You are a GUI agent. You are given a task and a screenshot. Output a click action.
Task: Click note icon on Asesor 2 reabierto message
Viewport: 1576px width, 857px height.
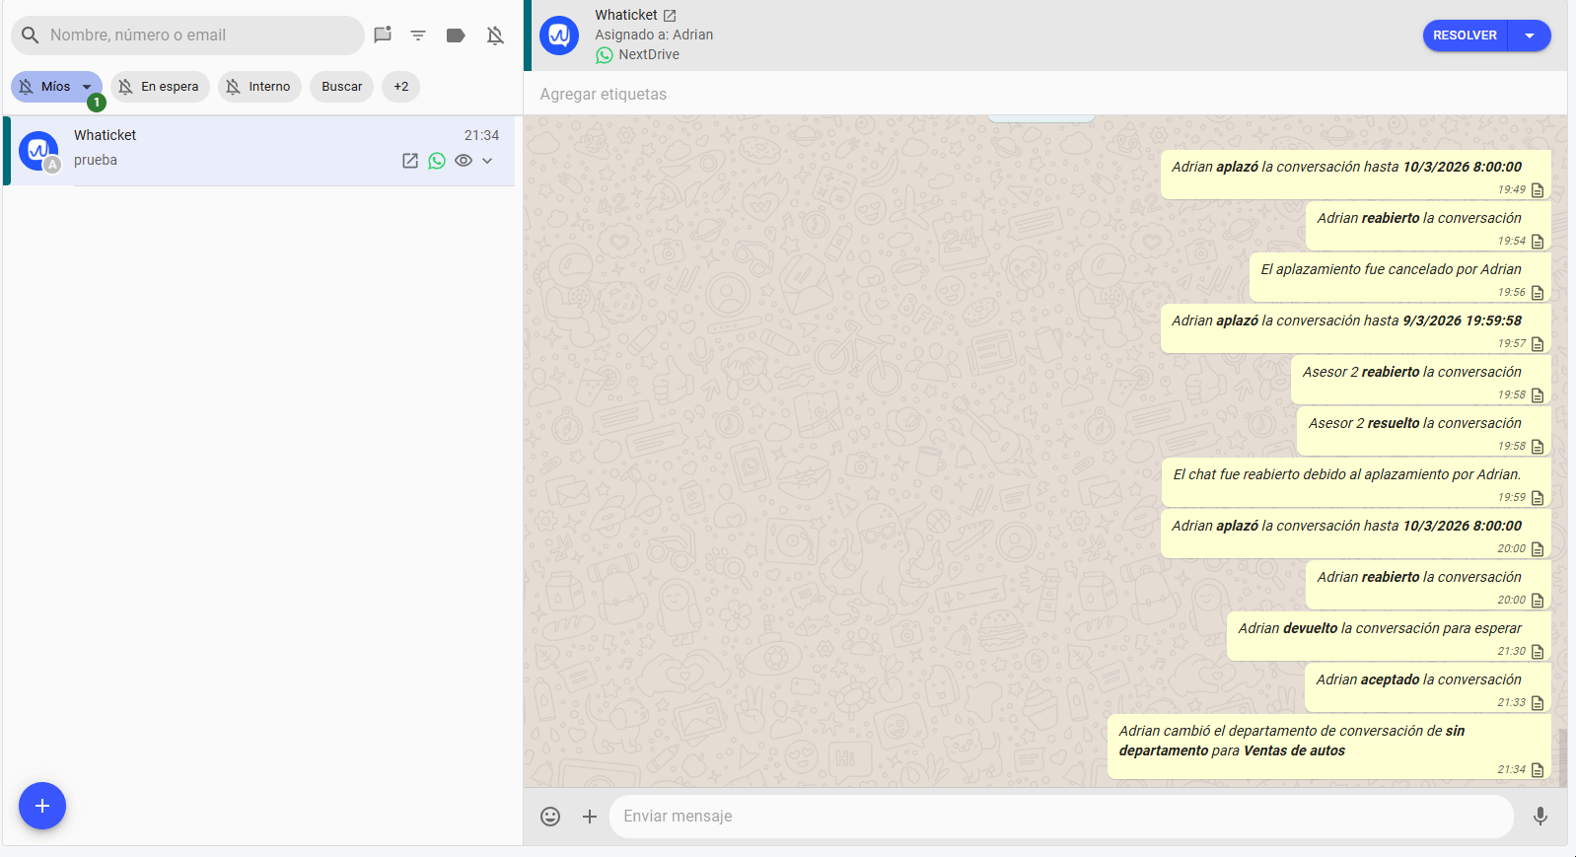tap(1538, 395)
